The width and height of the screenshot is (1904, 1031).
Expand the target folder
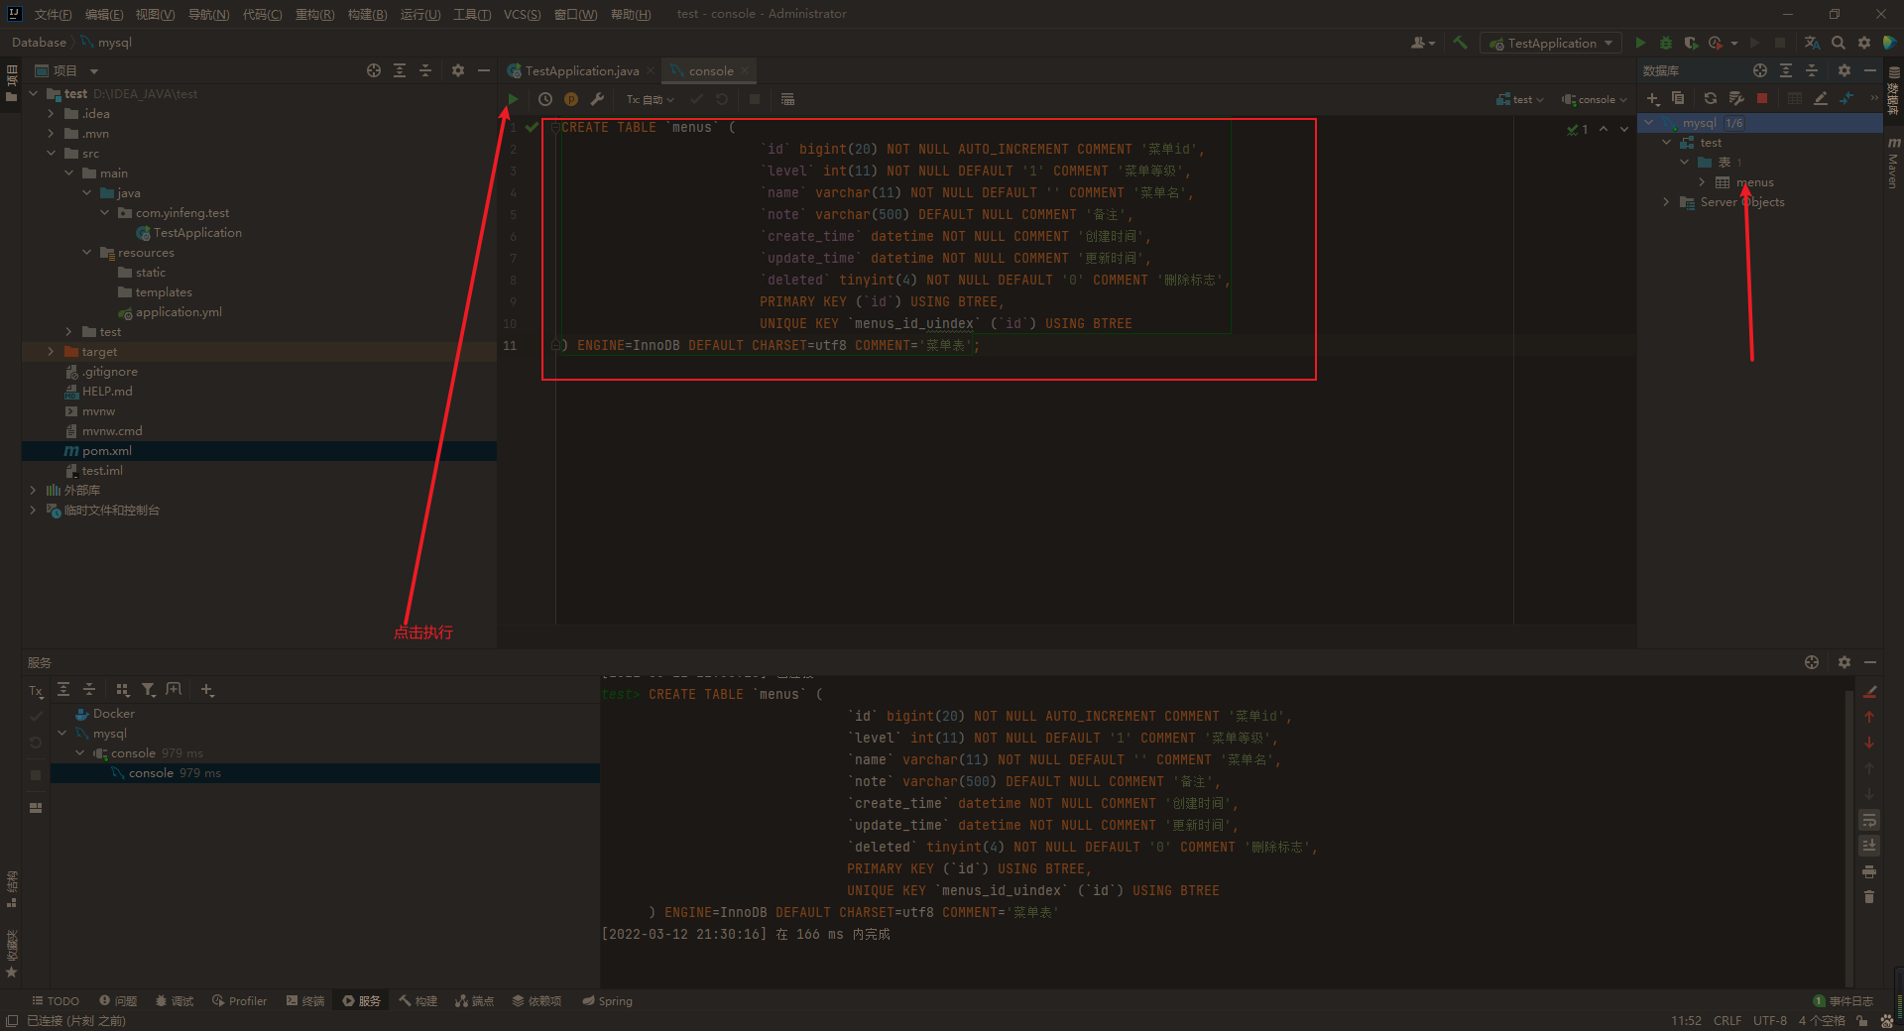[51, 352]
